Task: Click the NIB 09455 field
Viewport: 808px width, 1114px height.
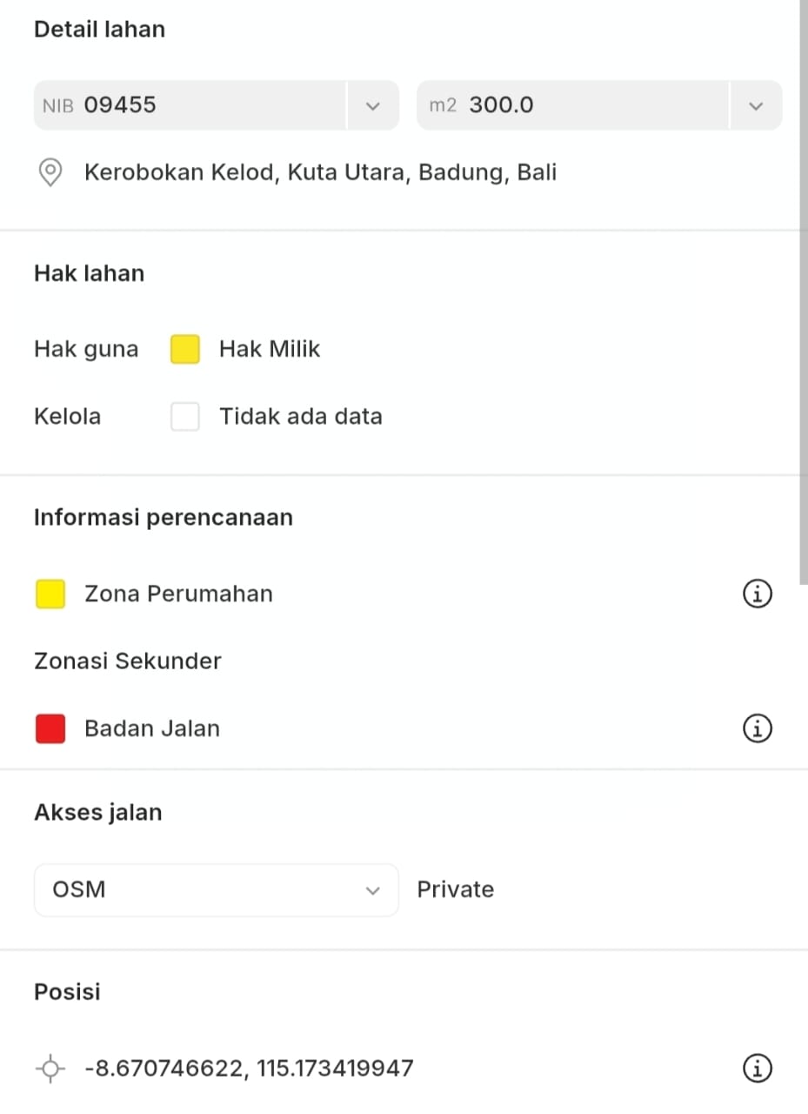Action: (190, 106)
